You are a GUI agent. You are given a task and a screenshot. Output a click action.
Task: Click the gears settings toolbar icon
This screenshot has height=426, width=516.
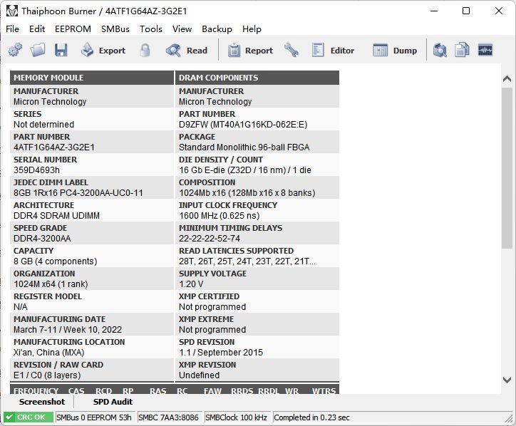[15, 51]
